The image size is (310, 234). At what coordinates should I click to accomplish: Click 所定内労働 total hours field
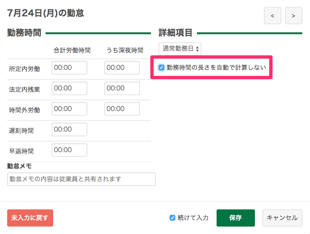coord(69,68)
